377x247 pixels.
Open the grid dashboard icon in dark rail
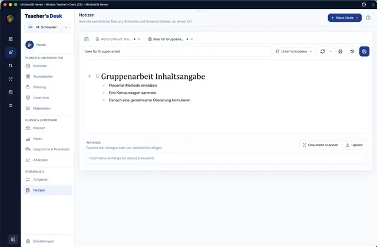pyautogui.click(x=11, y=39)
